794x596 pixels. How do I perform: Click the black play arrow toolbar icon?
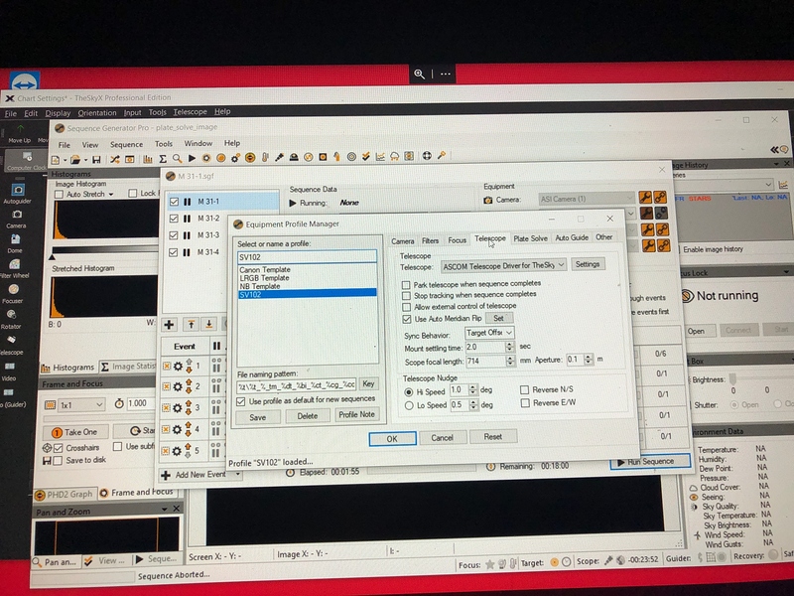[192, 158]
